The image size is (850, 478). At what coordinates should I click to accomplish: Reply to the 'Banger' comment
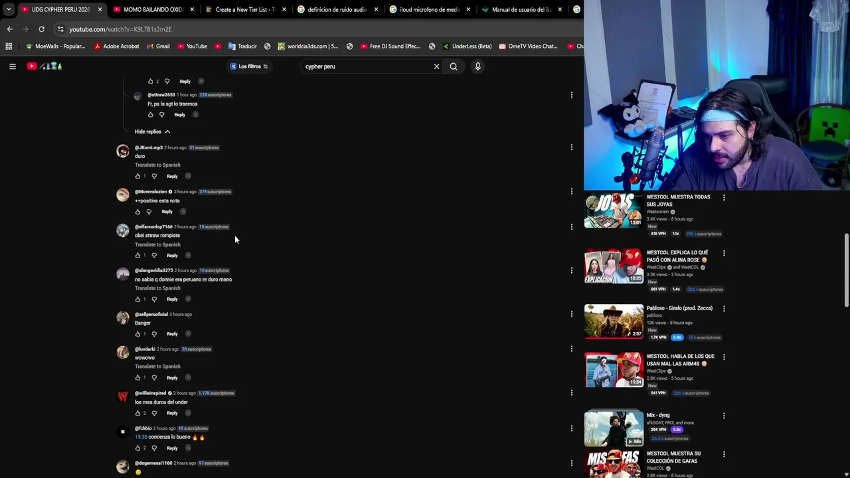coord(172,334)
